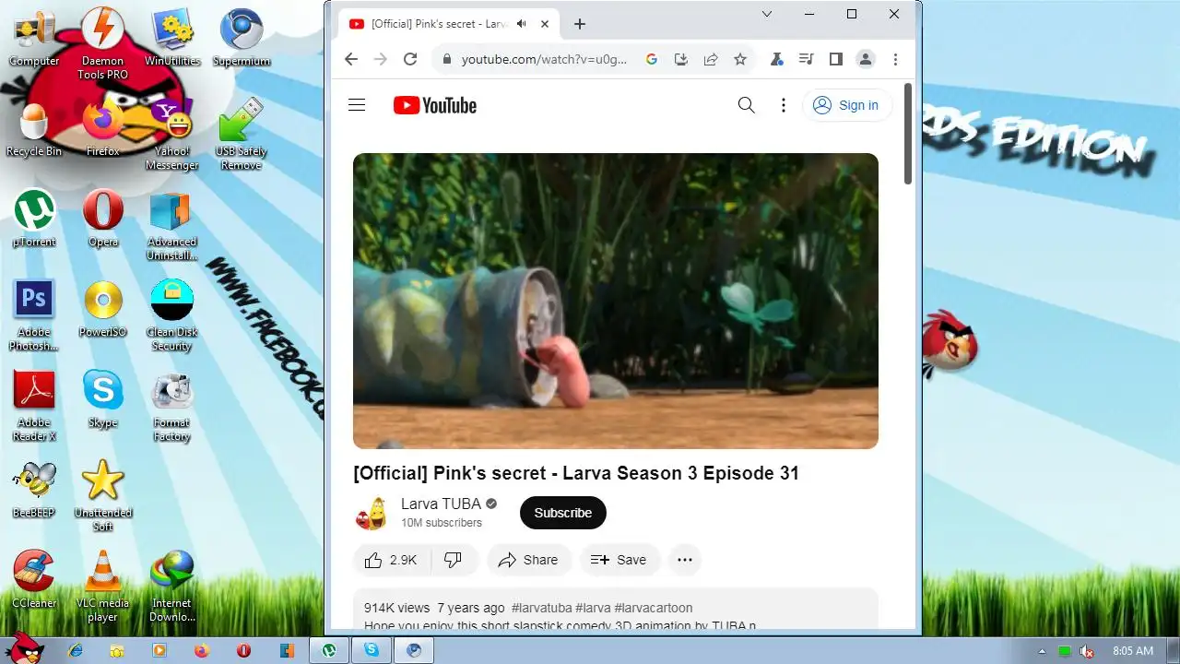Open the Larva TUBA channel name link

click(x=441, y=504)
